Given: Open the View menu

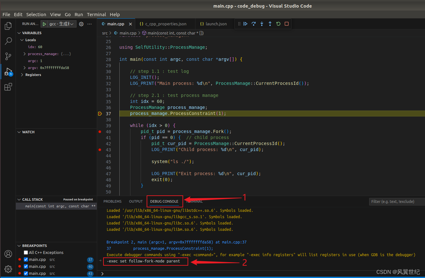Looking at the screenshot, I should (55, 15).
